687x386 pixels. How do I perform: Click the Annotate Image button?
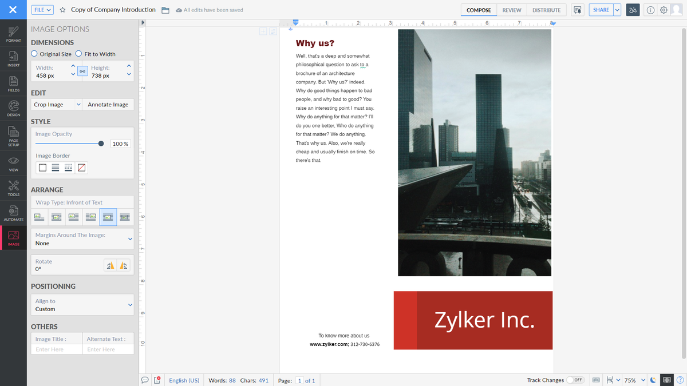108,105
